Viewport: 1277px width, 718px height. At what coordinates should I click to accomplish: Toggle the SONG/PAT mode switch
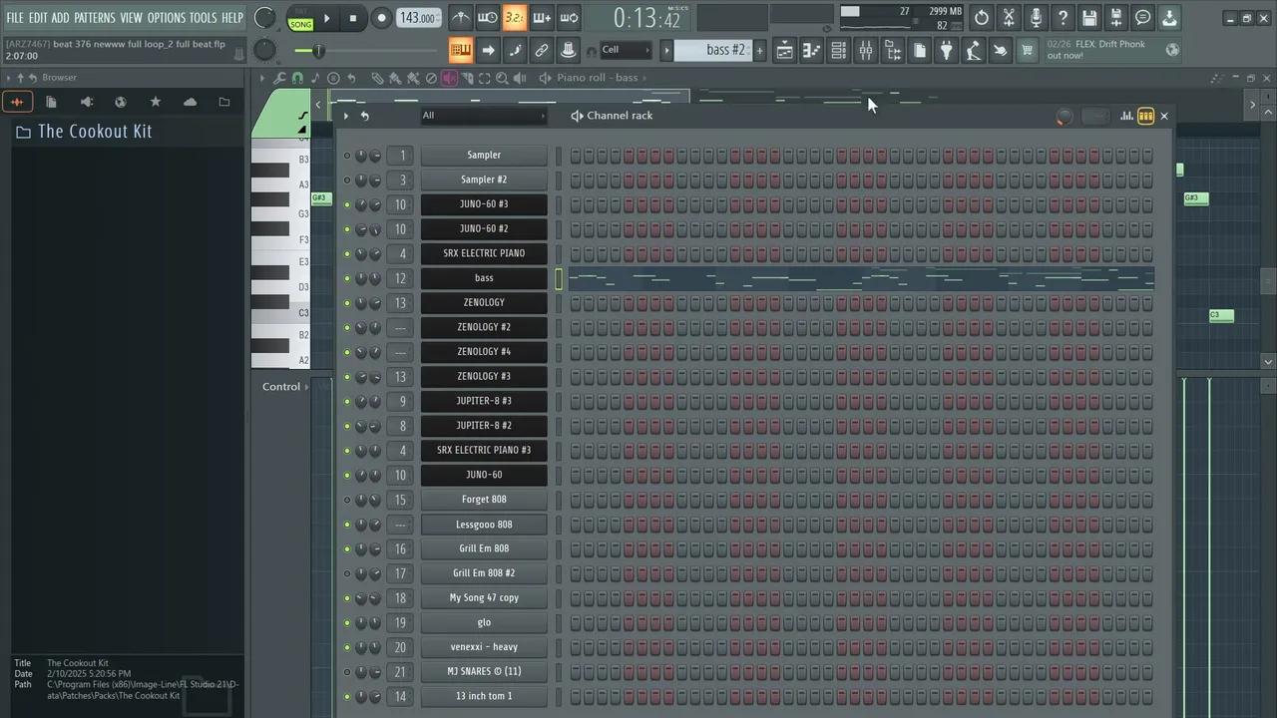(x=300, y=18)
